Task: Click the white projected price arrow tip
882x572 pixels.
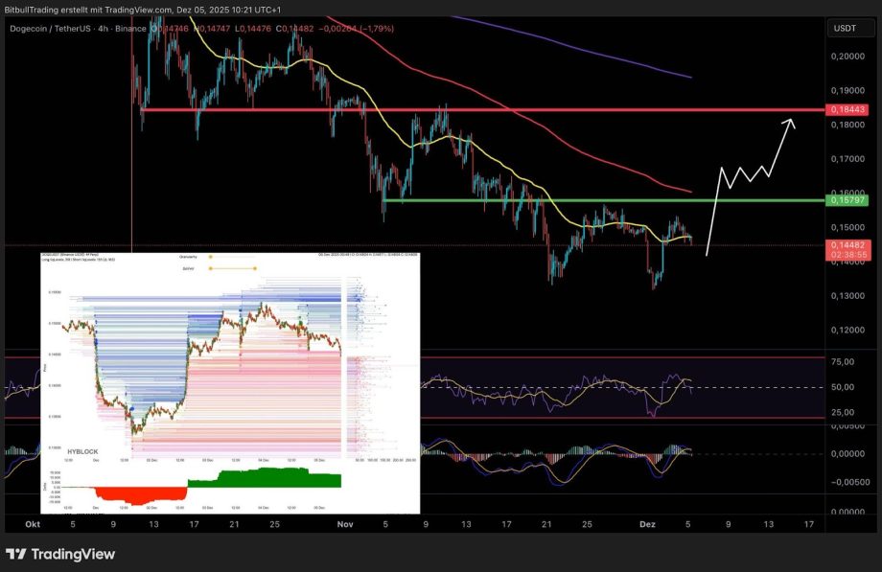Action: coord(791,121)
